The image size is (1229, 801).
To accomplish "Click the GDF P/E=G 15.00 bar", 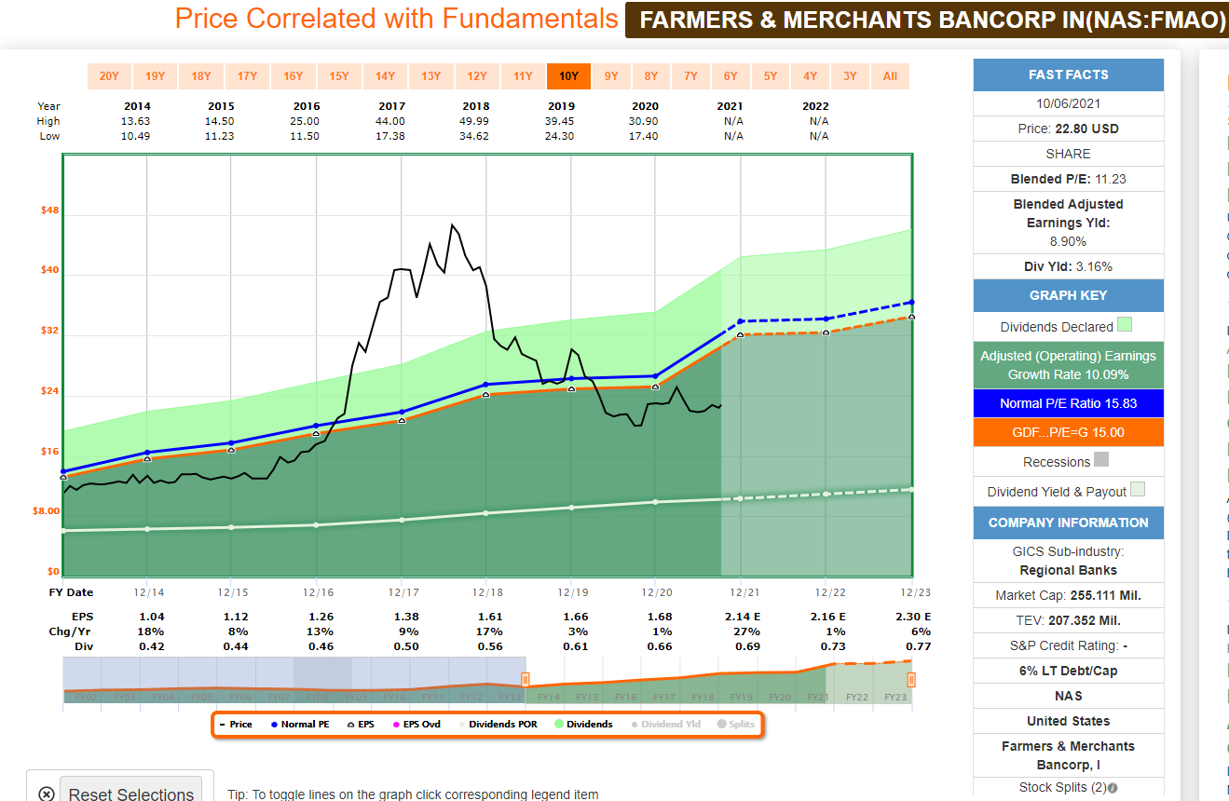I will coord(1068,432).
